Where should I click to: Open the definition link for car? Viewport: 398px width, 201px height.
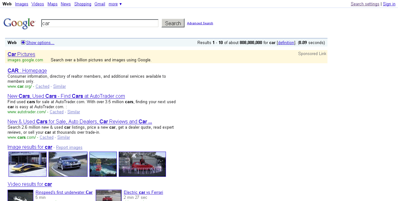pos(286,43)
